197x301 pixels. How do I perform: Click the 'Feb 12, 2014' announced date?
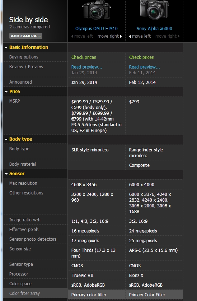click(x=142, y=83)
